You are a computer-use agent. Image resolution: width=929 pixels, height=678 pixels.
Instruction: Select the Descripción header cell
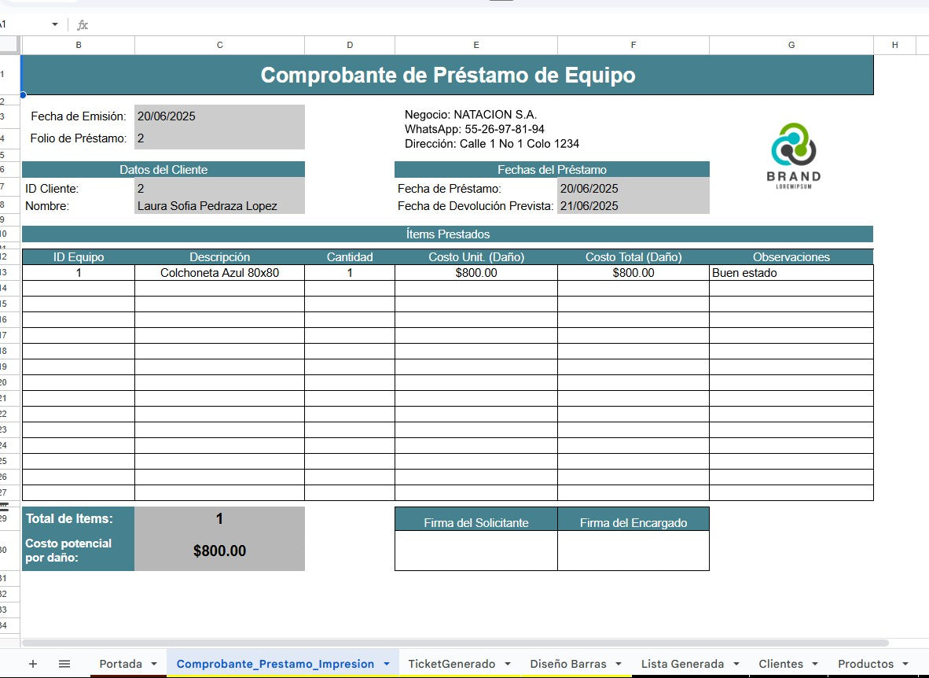220,257
